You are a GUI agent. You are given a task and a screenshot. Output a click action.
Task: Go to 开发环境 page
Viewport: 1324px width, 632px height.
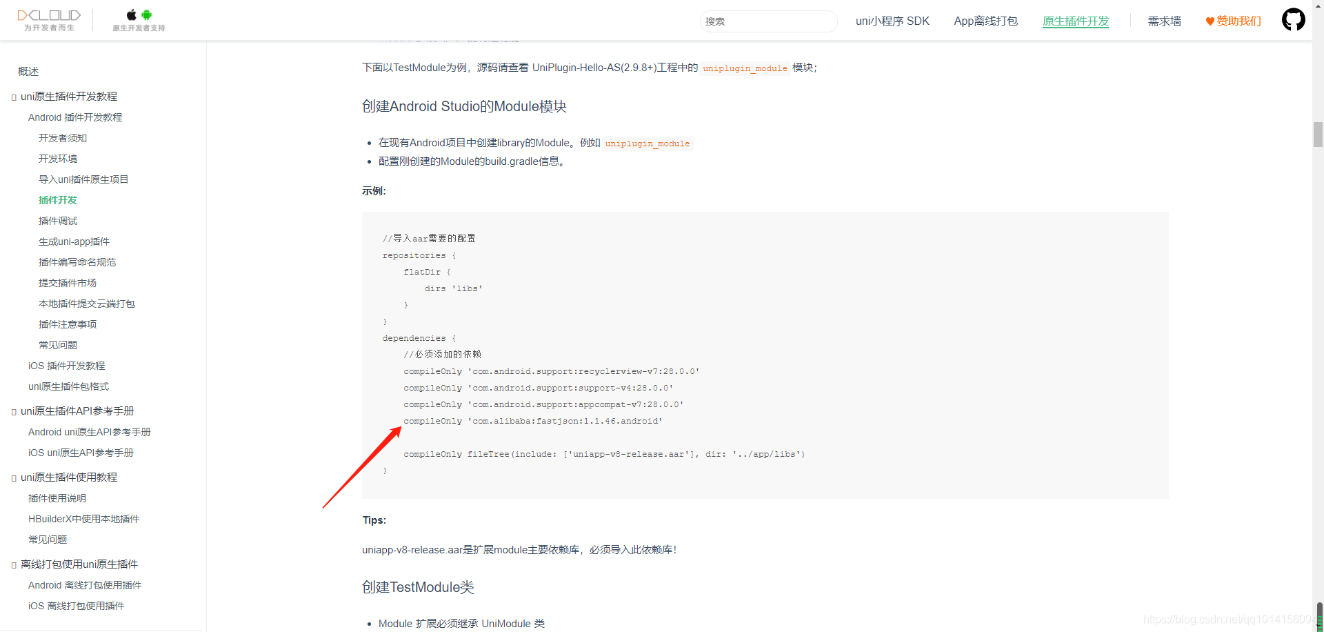58,159
